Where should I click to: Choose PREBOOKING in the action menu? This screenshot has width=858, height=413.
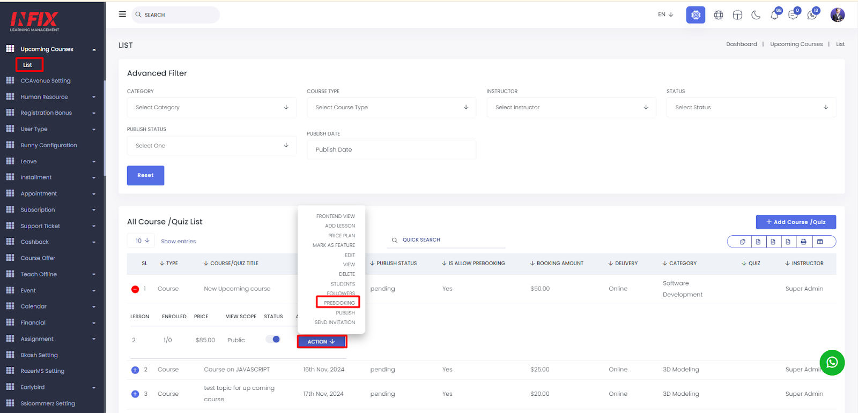339,303
